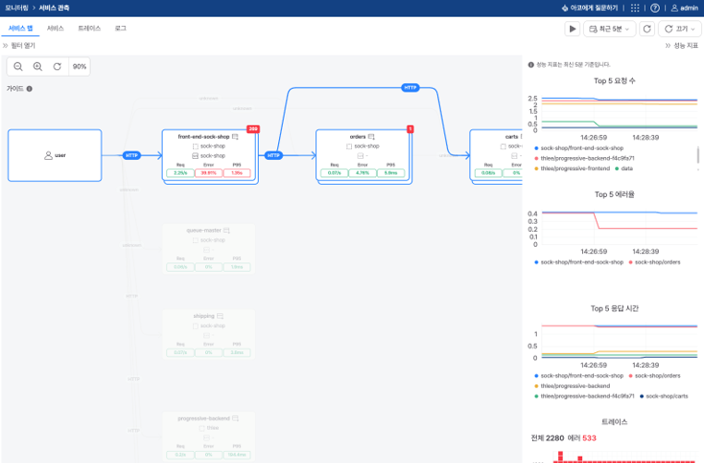Click trace total count 2280
Viewport: 704px width, 463px height.
click(x=554, y=438)
